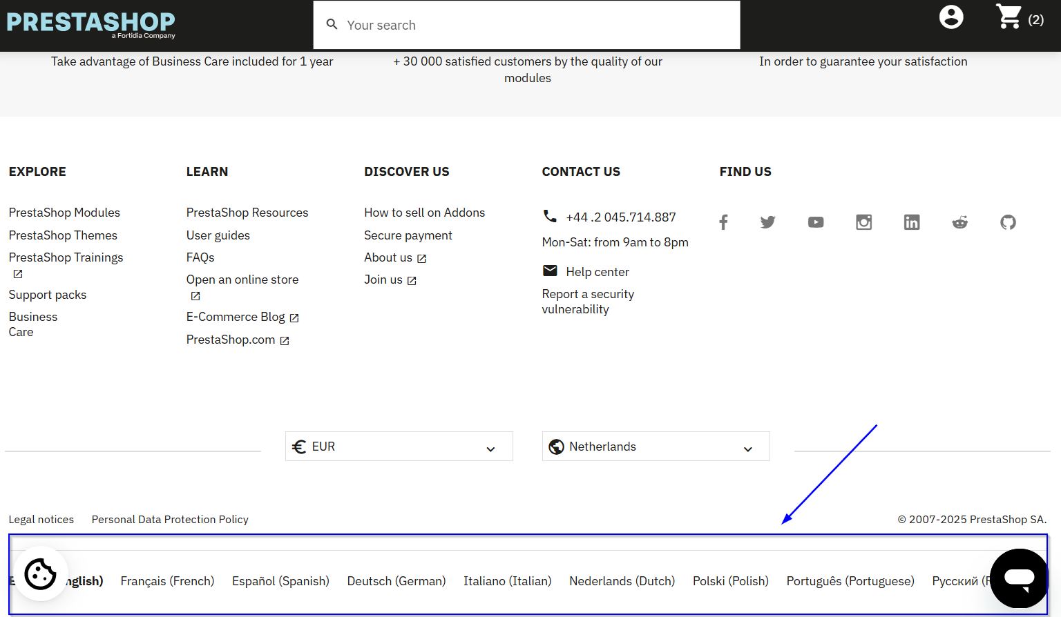Open the LinkedIn page icon
This screenshot has width=1061, height=617.
tap(912, 222)
